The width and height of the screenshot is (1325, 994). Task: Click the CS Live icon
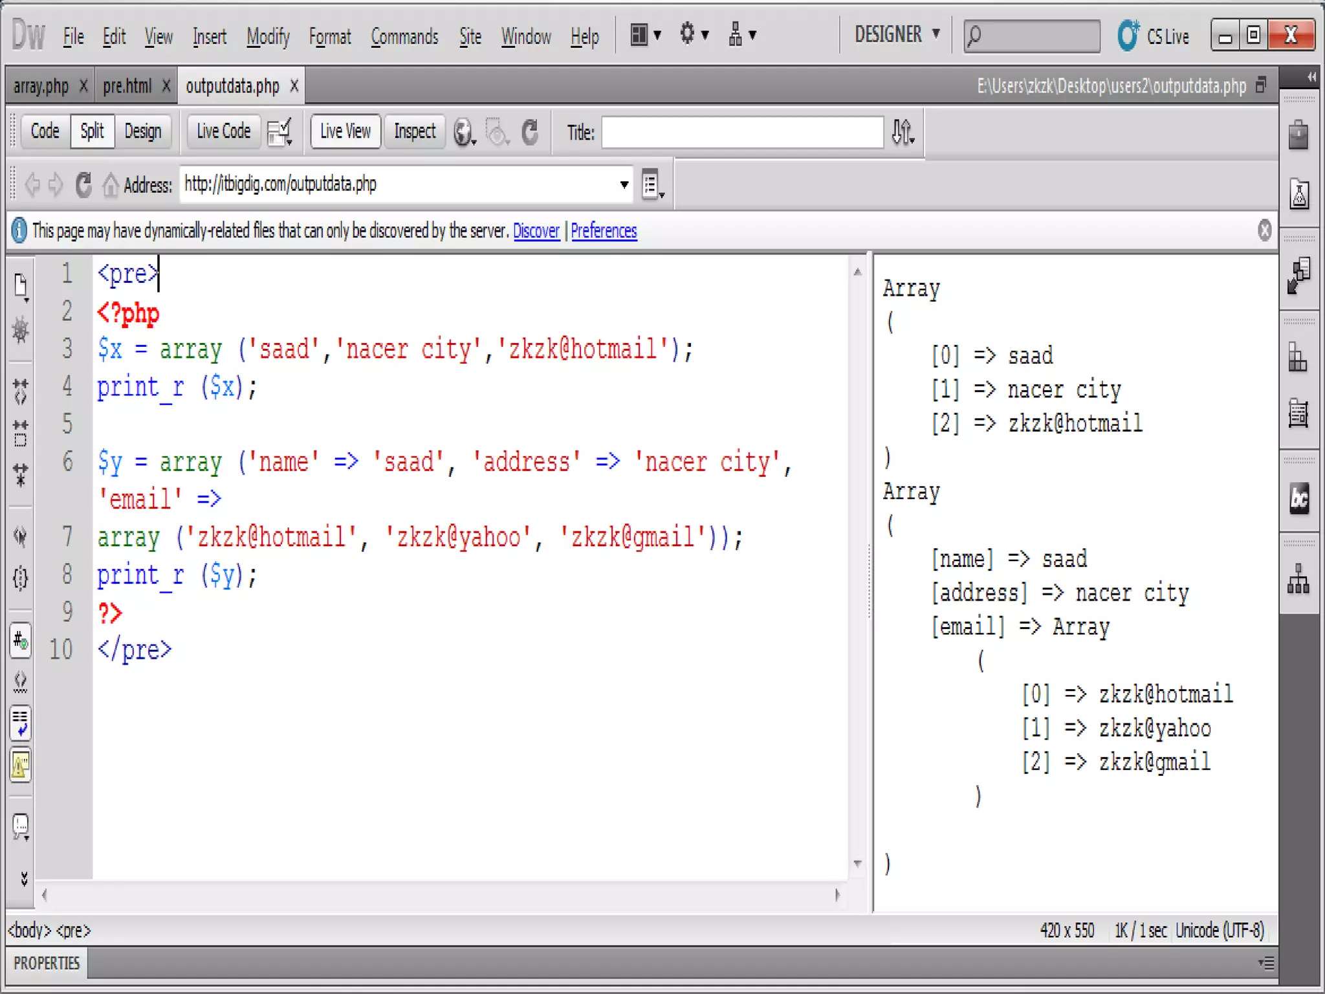(x=1128, y=35)
